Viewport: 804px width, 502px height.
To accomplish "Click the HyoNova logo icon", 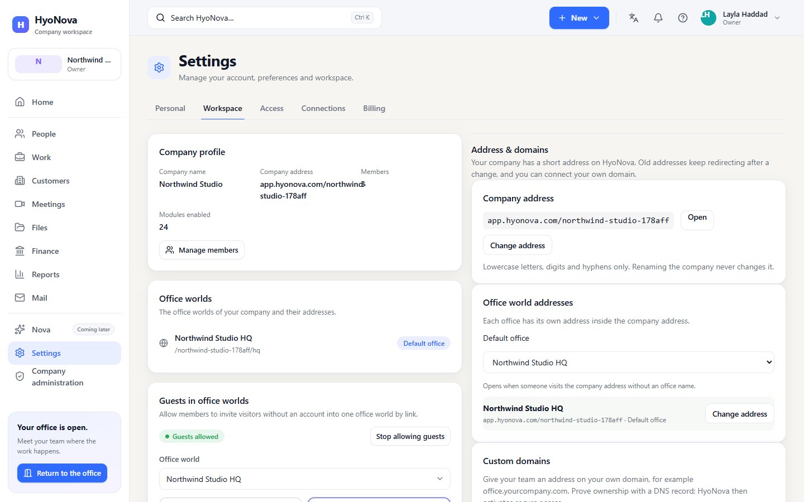I will [21, 25].
